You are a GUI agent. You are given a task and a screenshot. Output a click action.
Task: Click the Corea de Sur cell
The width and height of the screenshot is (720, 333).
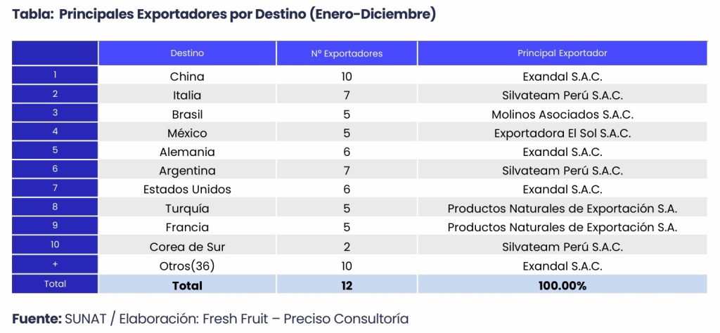tap(187, 247)
